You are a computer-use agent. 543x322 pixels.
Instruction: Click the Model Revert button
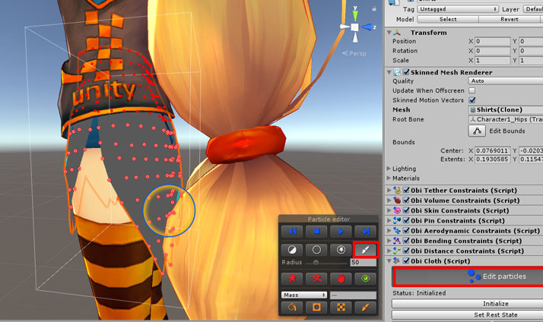[511, 20]
